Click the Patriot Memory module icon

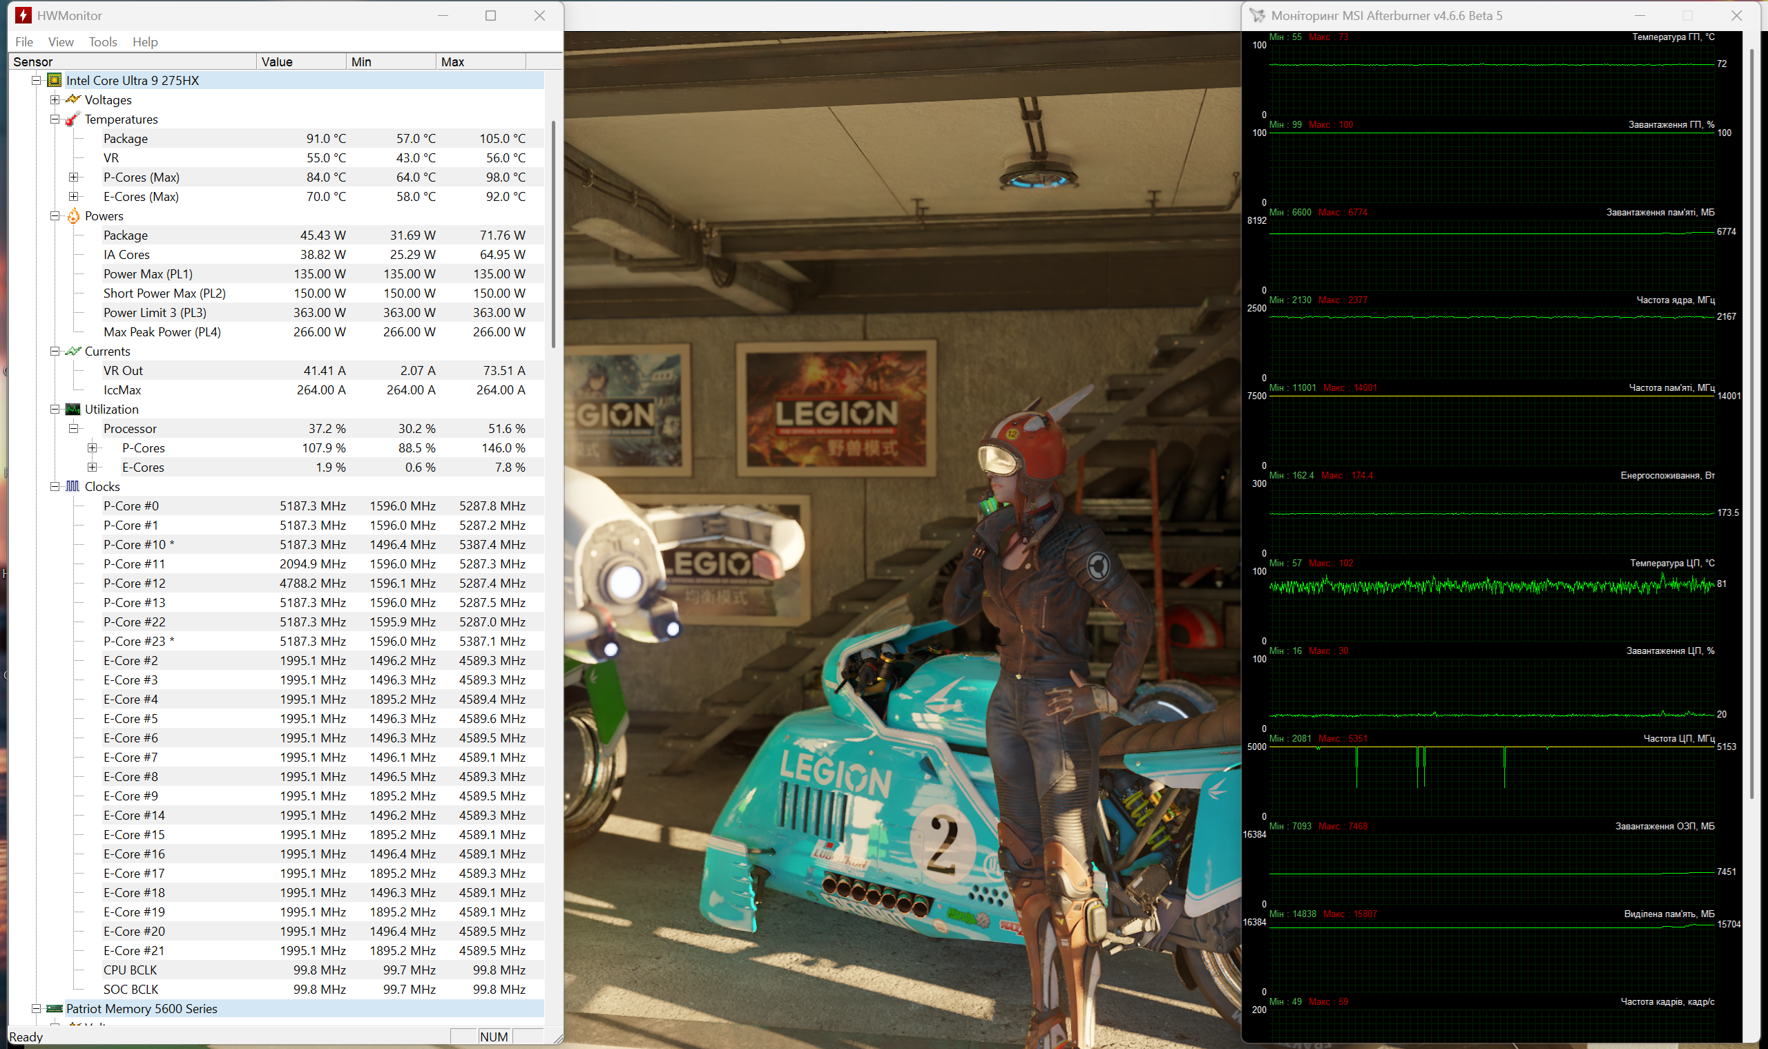55,1009
